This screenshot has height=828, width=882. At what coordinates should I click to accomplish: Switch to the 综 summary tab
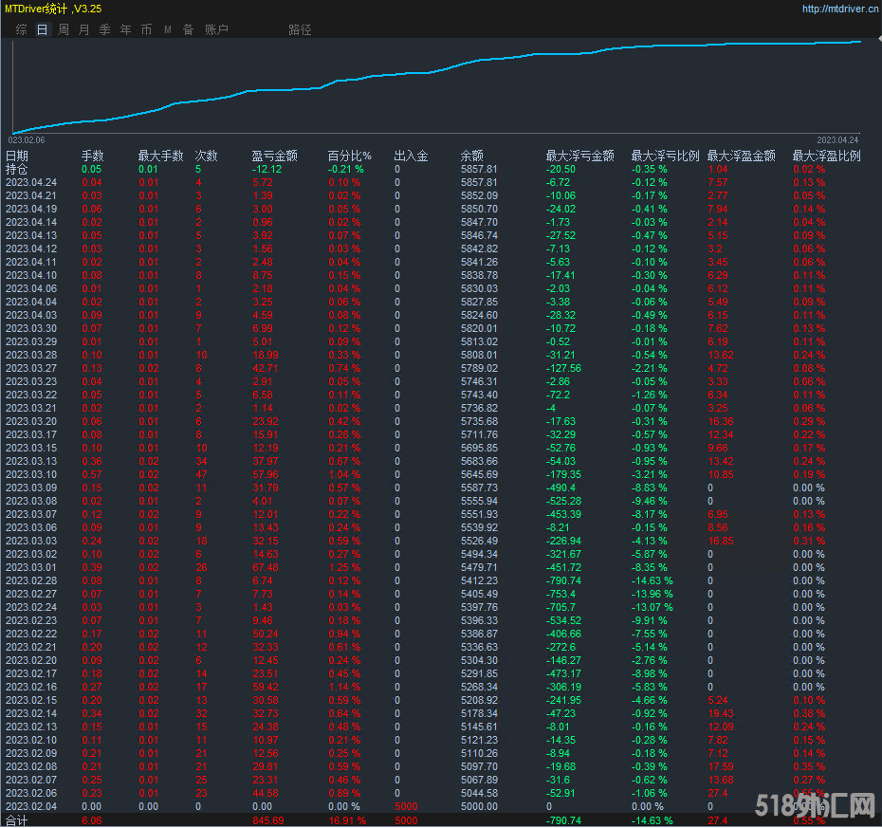[21, 29]
